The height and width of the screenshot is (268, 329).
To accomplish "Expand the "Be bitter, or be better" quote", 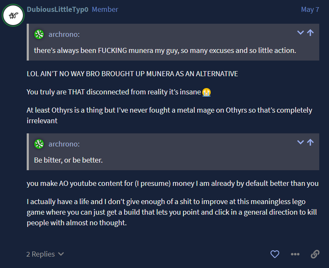I will tap(301, 142).
